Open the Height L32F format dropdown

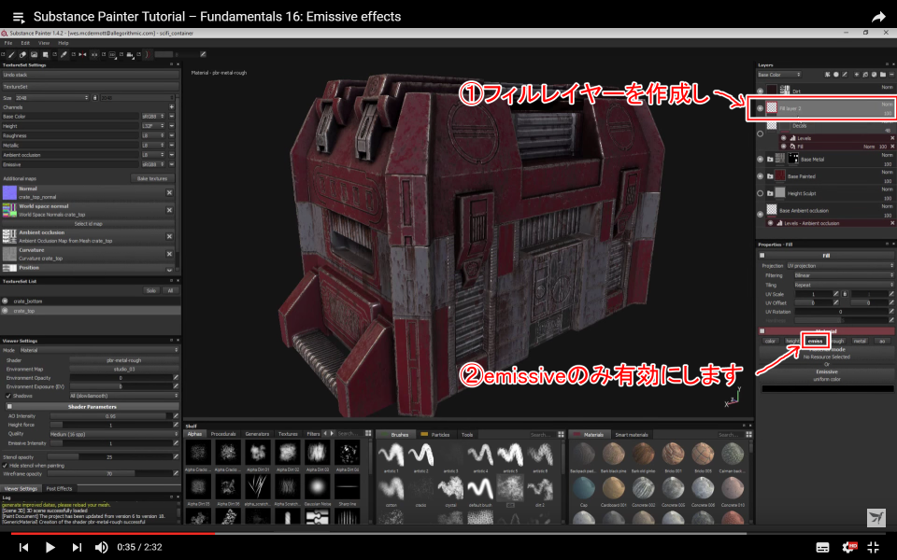coord(152,126)
